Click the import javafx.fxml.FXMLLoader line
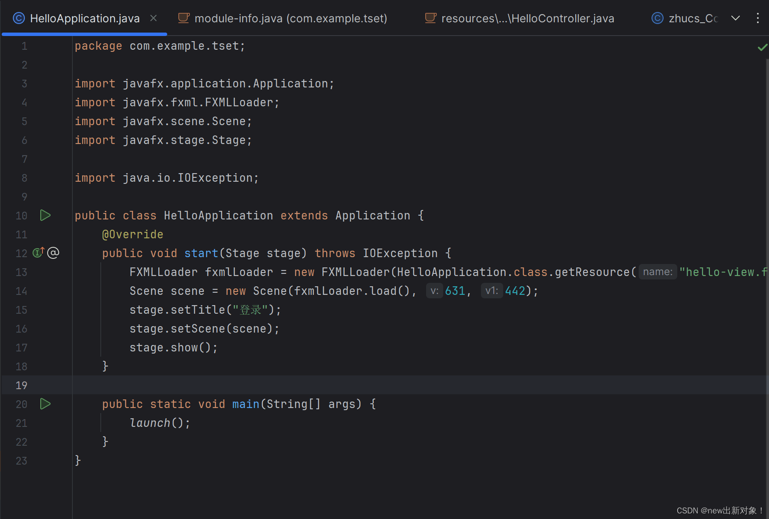The width and height of the screenshot is (769, 519). (x=177, y=102)
